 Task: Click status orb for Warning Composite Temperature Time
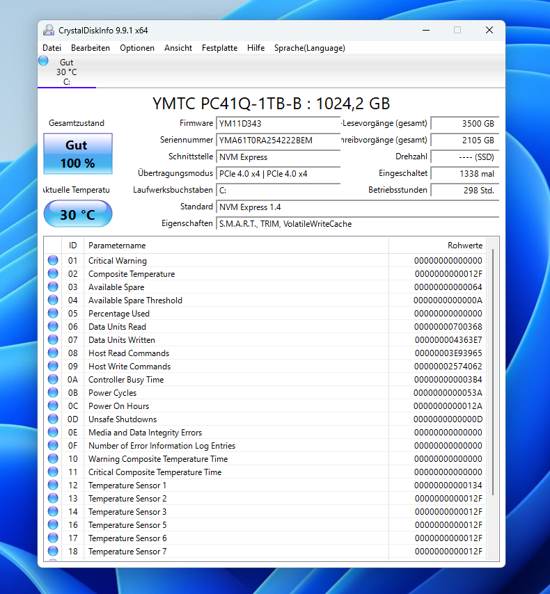(x=53, y=459)
